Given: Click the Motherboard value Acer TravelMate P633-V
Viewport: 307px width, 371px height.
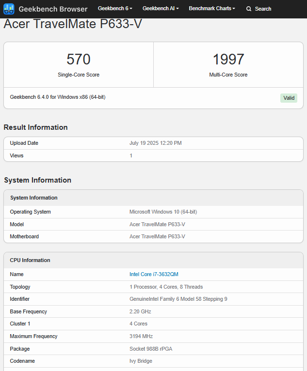Looking at the screenshot, I should pyautogui.click(x=157, y=237).
